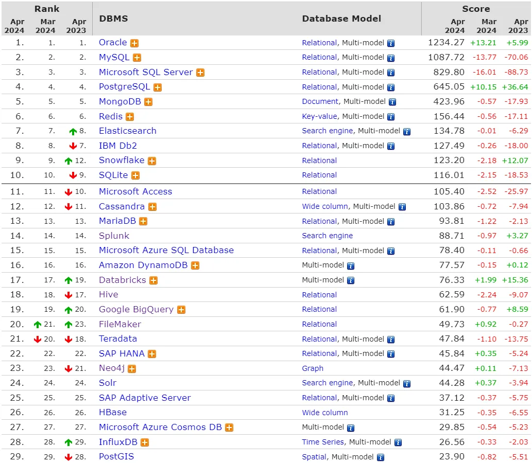The image size is (532, 463).
Task: Click the info icon in the MongoDB row
Action: click(392, 102)
